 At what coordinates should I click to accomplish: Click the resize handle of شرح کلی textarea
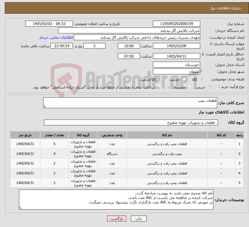pos(45,106)
